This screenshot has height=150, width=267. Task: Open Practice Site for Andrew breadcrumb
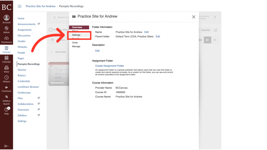click(x=40, y=6)
